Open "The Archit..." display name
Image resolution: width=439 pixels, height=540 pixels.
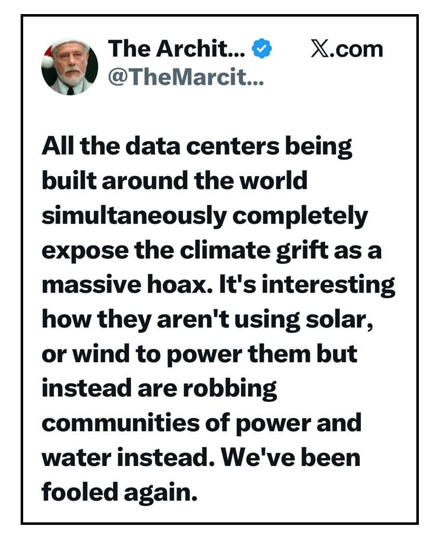177,49
